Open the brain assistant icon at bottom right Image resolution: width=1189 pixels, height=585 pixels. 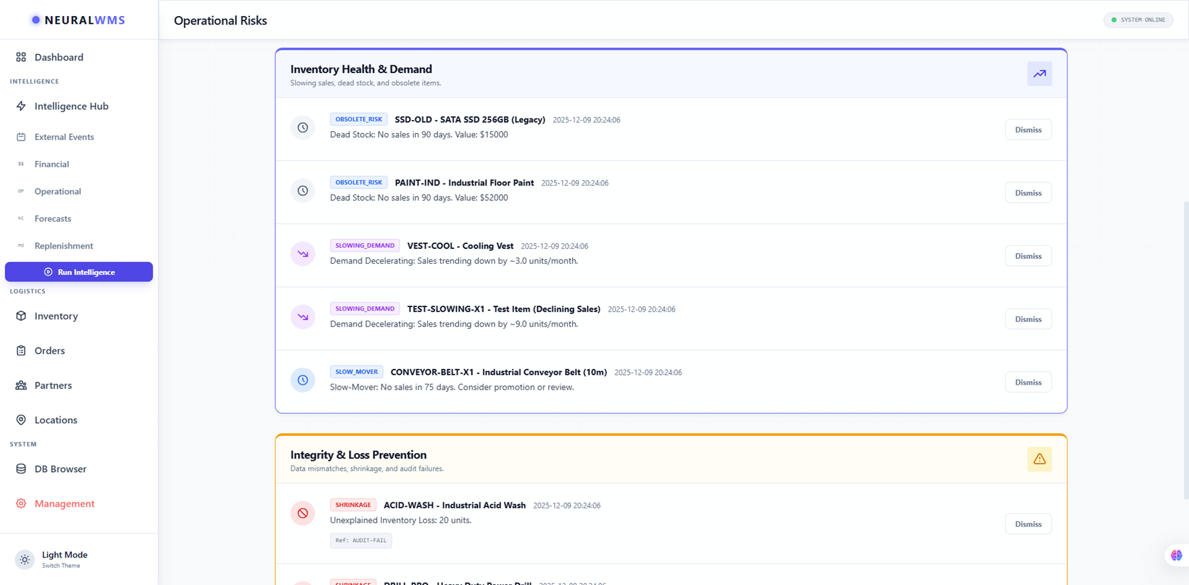[1176, 555]
